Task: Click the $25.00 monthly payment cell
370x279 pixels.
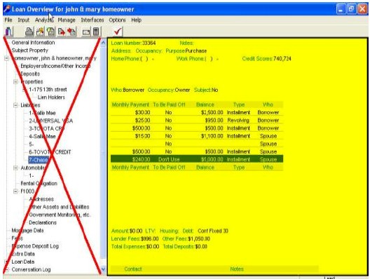Action: [x=142, y=121]
